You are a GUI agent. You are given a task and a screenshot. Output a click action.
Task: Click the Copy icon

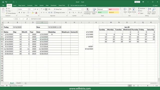pyautogui.click(x=6, y=11)
